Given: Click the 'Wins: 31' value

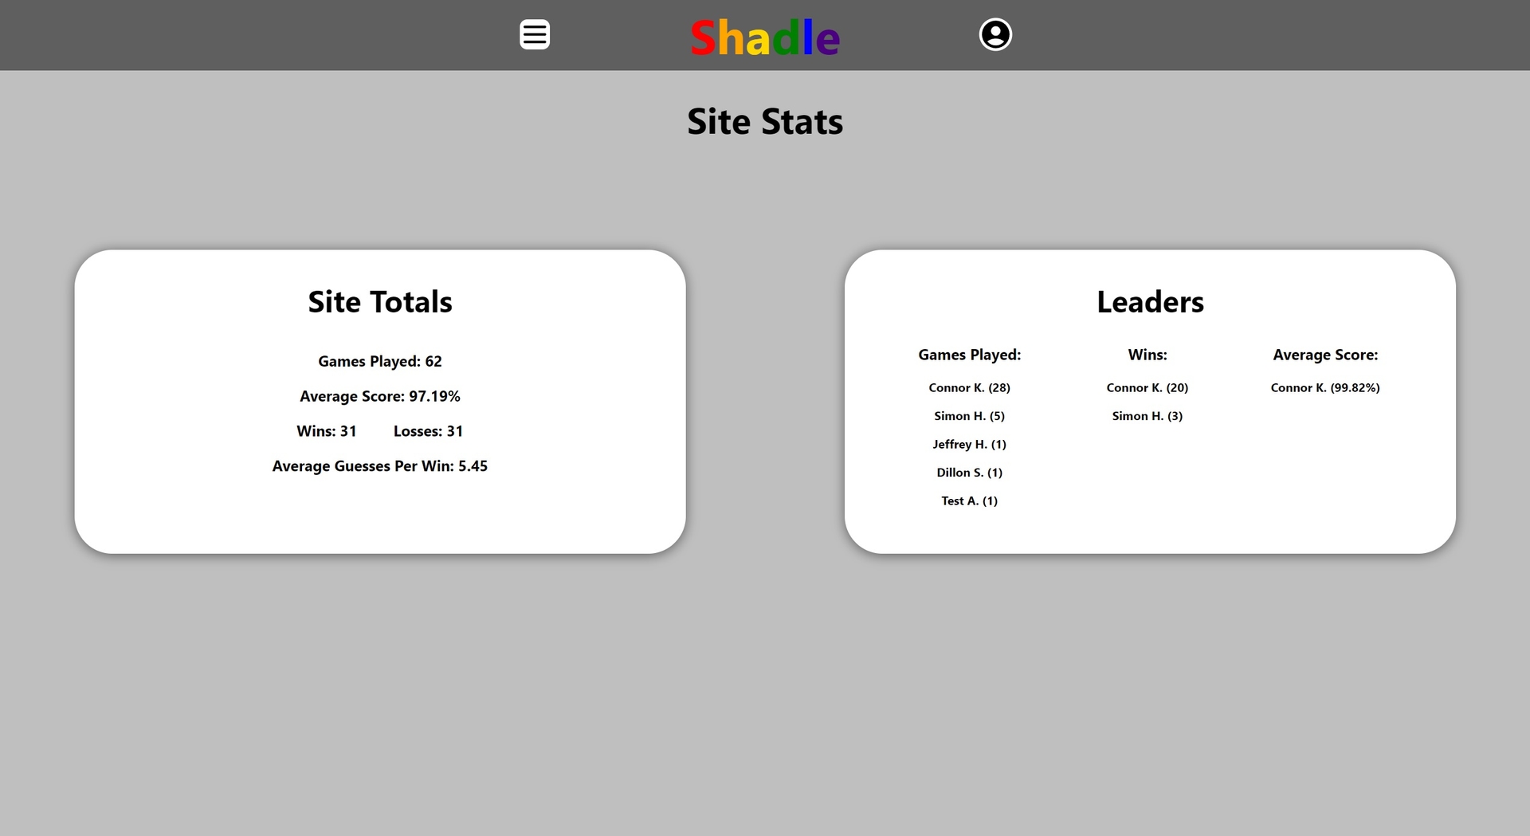Looking at the screenshot, I should click(327, 431).
